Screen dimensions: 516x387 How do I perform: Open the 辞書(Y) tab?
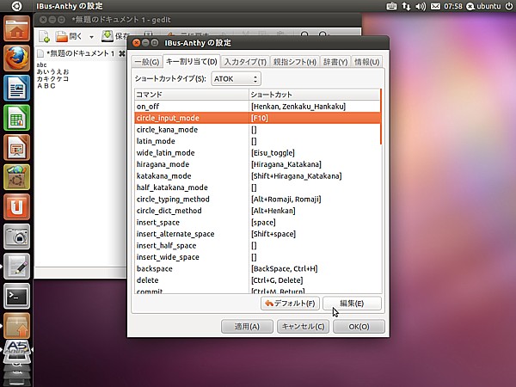pyautogui.click(x=335, y=62)
